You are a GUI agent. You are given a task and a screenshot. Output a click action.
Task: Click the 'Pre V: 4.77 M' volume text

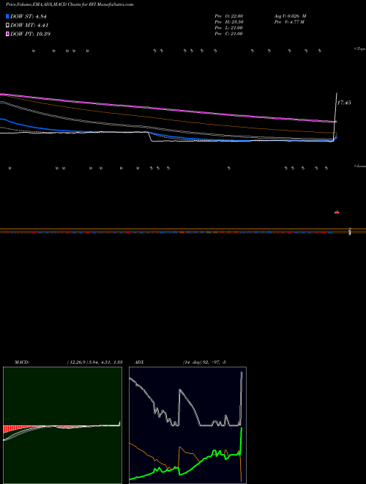click(x=290, y=22)
